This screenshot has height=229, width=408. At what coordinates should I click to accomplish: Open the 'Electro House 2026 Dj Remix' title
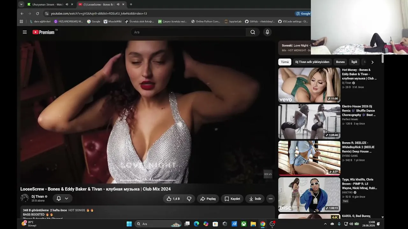pos(359,111)
